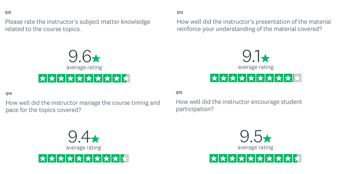Click the Q12 question label
This screenshot has width=337, height=174.
point(8,13)
